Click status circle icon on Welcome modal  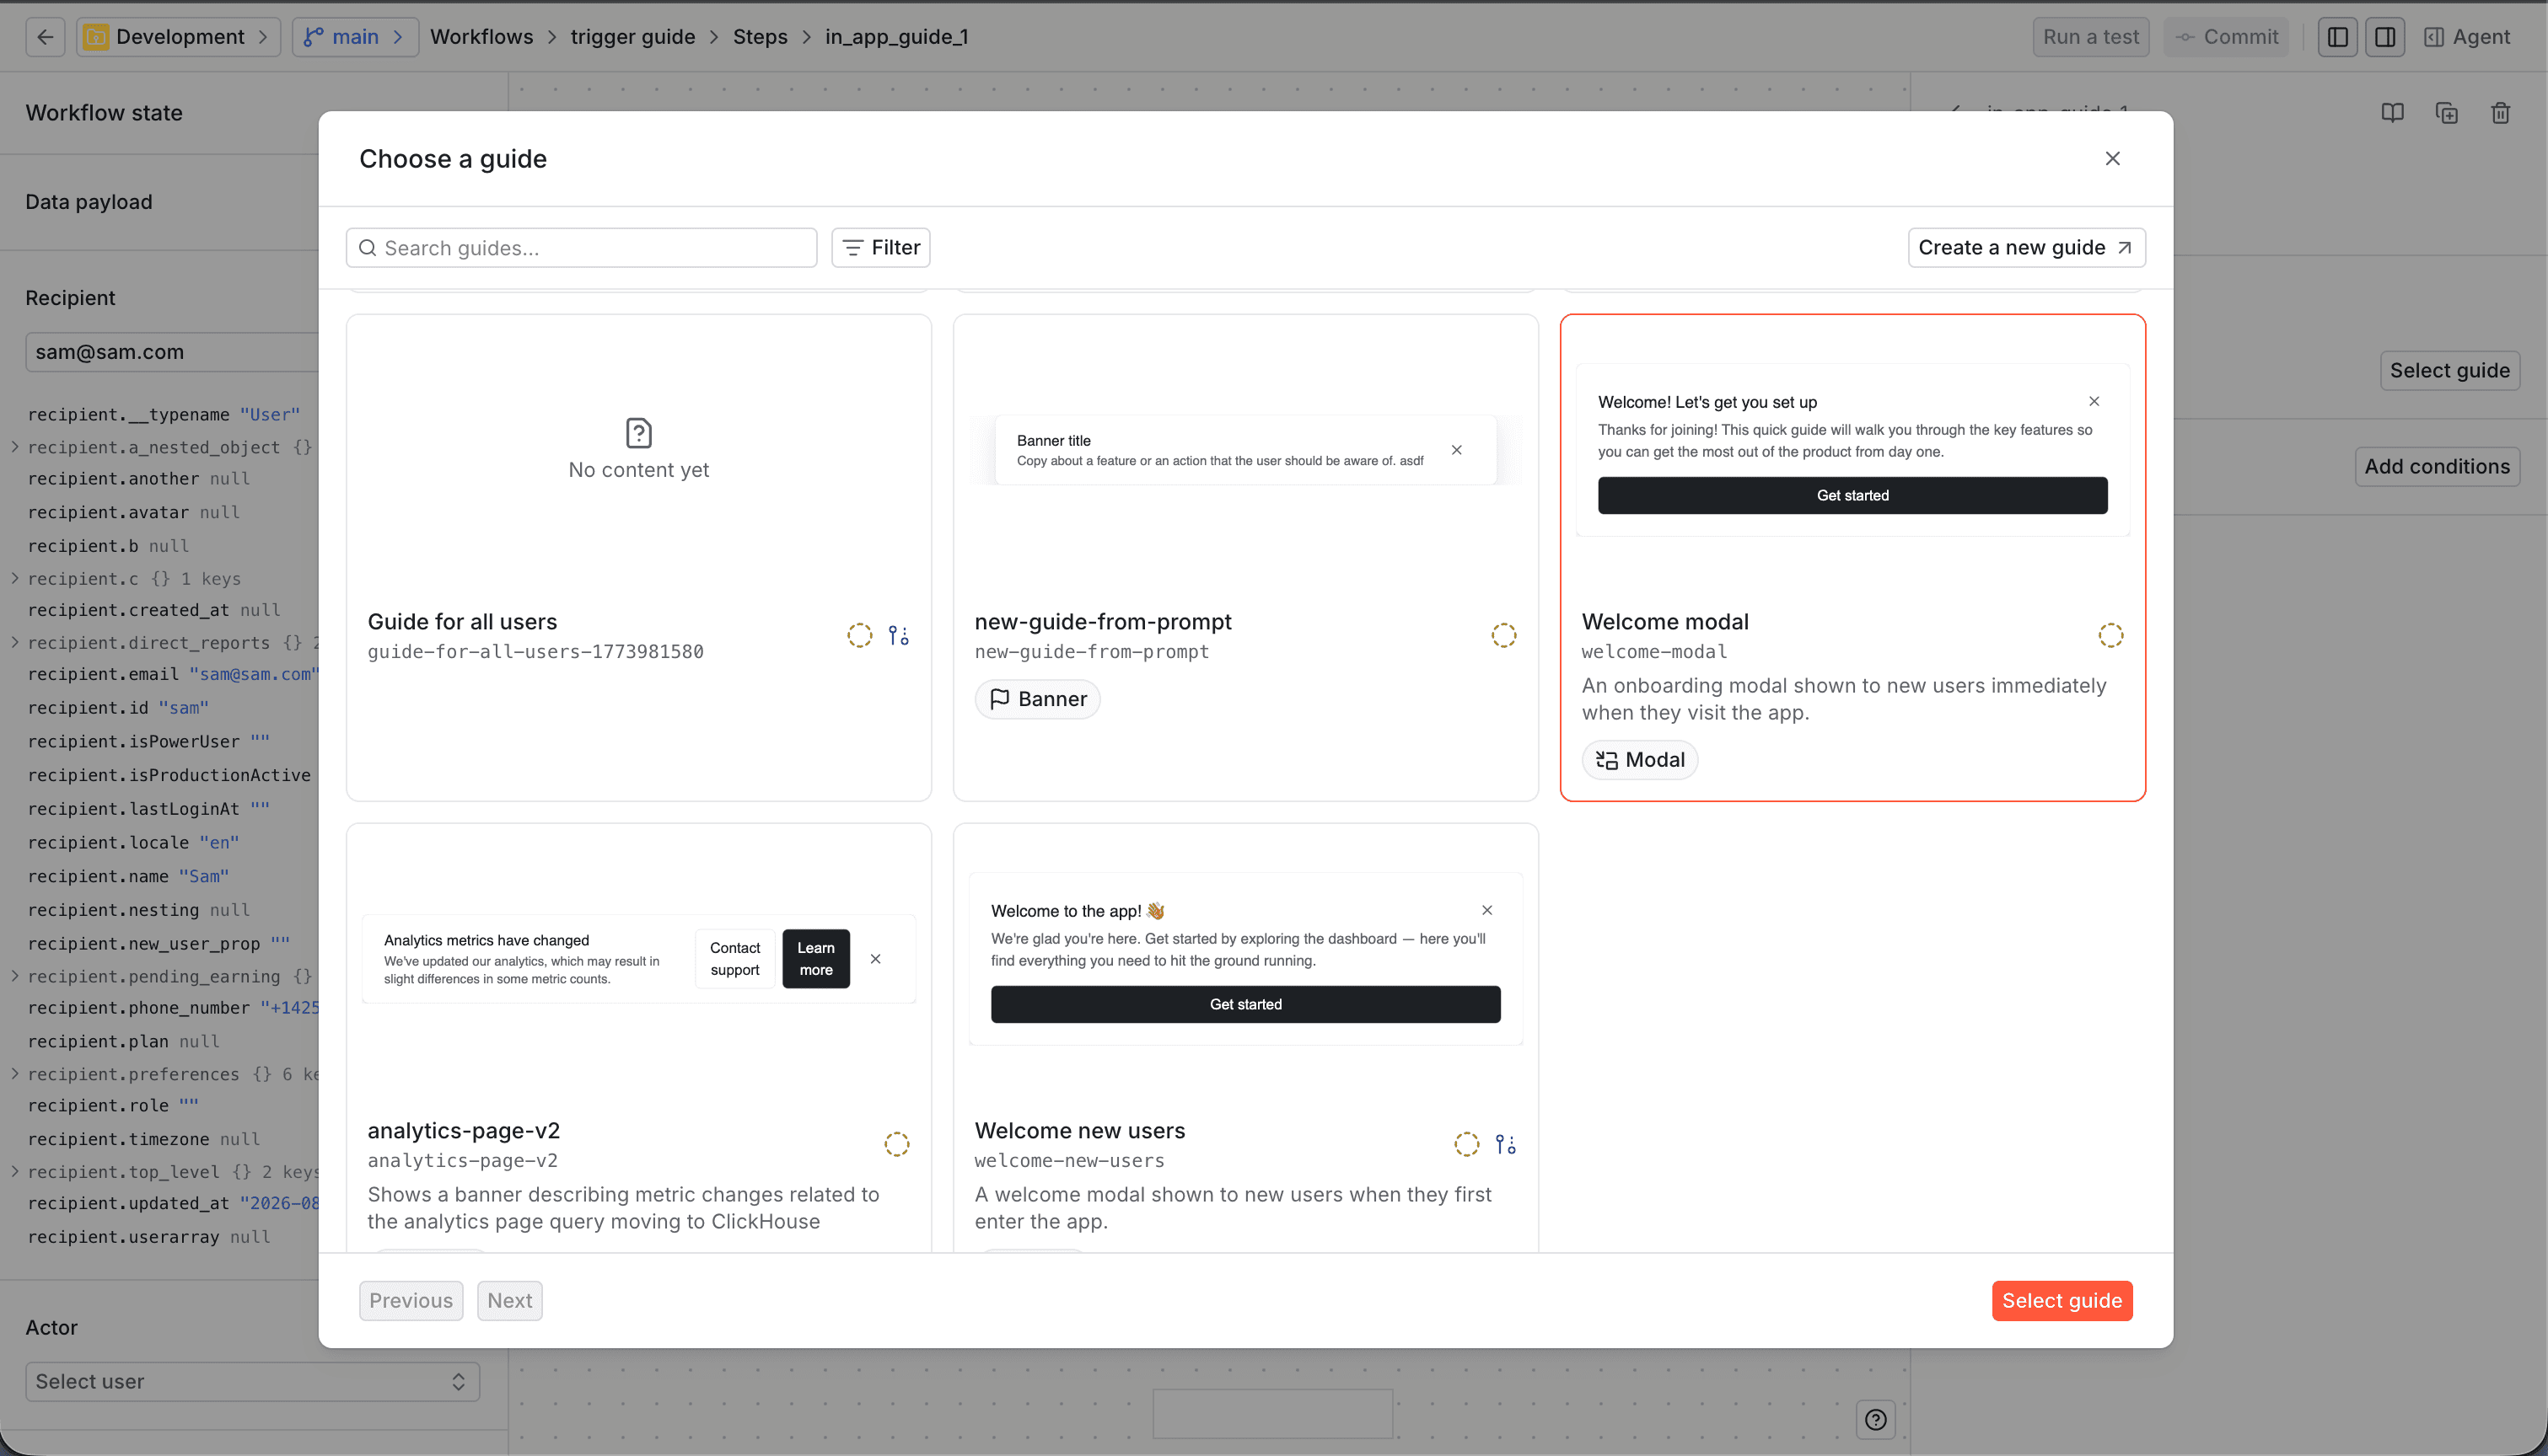[2111, 635]
